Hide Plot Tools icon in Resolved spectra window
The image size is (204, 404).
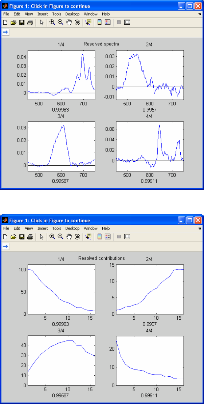tap(119, 23)
